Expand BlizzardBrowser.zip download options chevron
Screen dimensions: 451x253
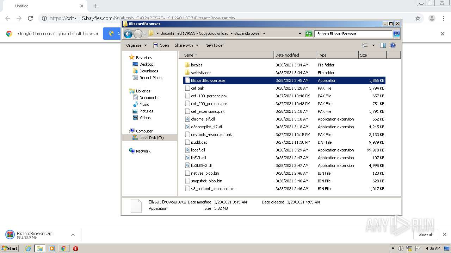[73, 235]
